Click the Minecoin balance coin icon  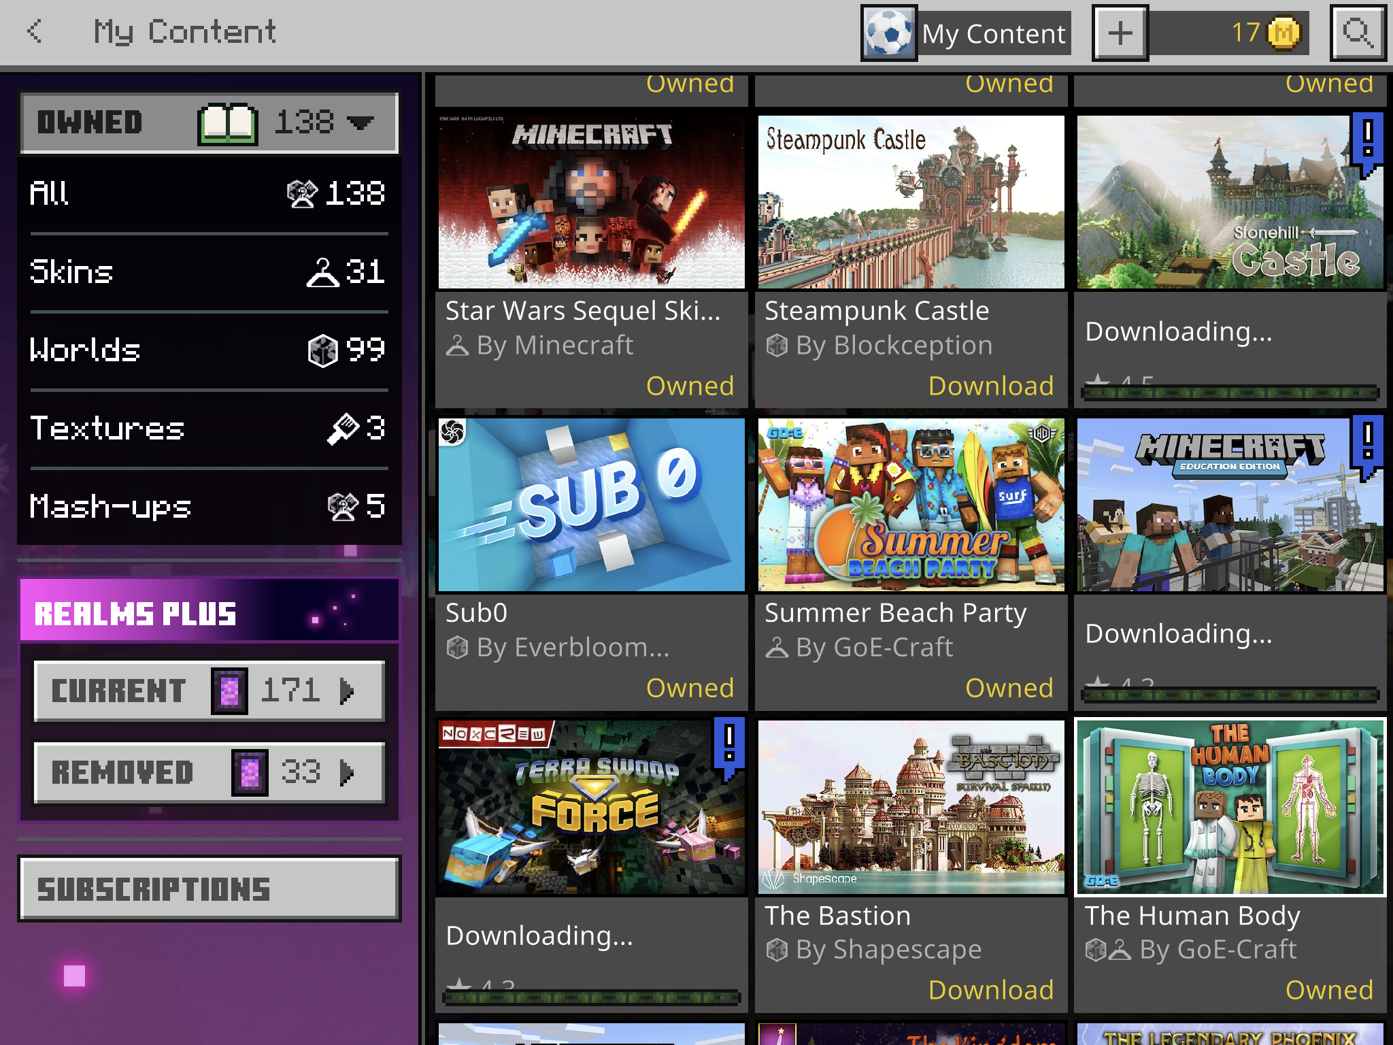[1283, 33]
